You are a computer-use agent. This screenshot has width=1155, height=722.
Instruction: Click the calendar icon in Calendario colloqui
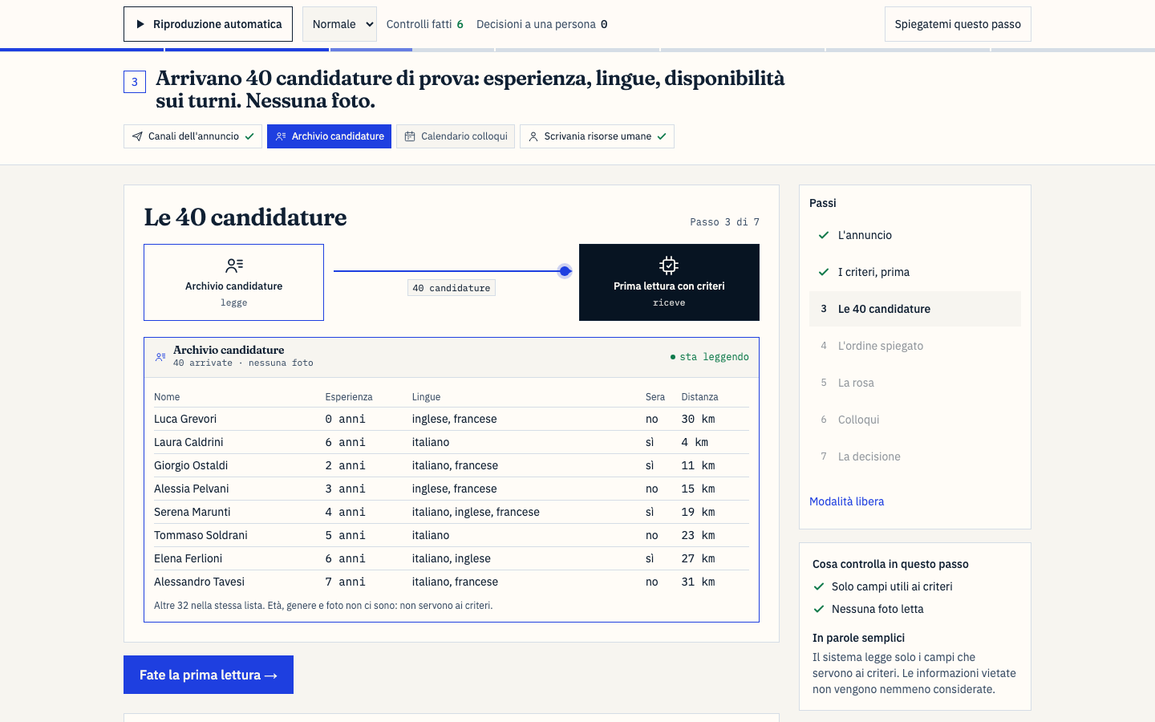[410, 136]
